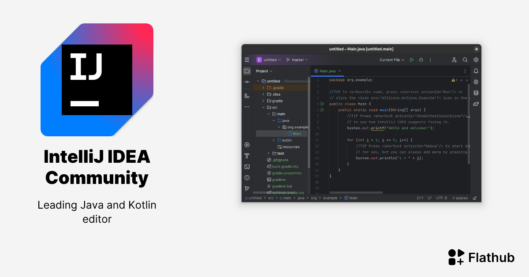Toggle the Terminal tool window
529x277 pixels.
click(x=247, y=167)
